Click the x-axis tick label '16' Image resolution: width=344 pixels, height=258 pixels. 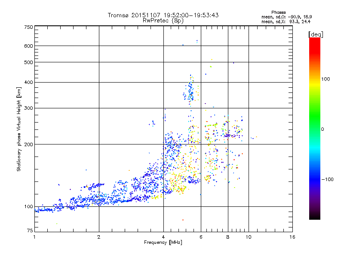292,237
